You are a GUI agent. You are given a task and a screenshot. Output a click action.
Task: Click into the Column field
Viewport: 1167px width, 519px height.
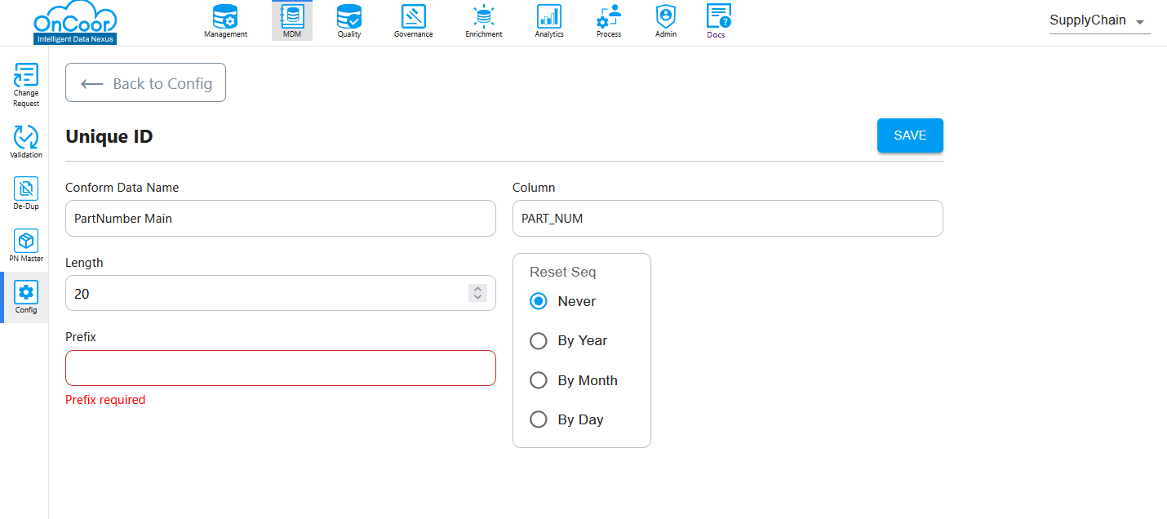pos(728,219)
